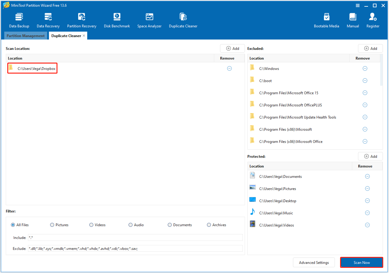
Task: Remove C:\Windows from excluded list
Action: [x=365, y=68]
